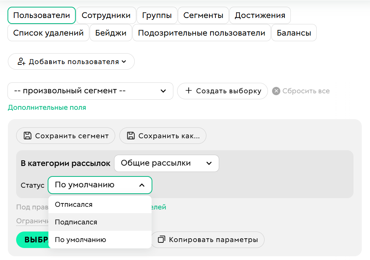Click the copy icon on 'Копировать параметры'
This screenshot has height=260, width=370.
(162, 240)
